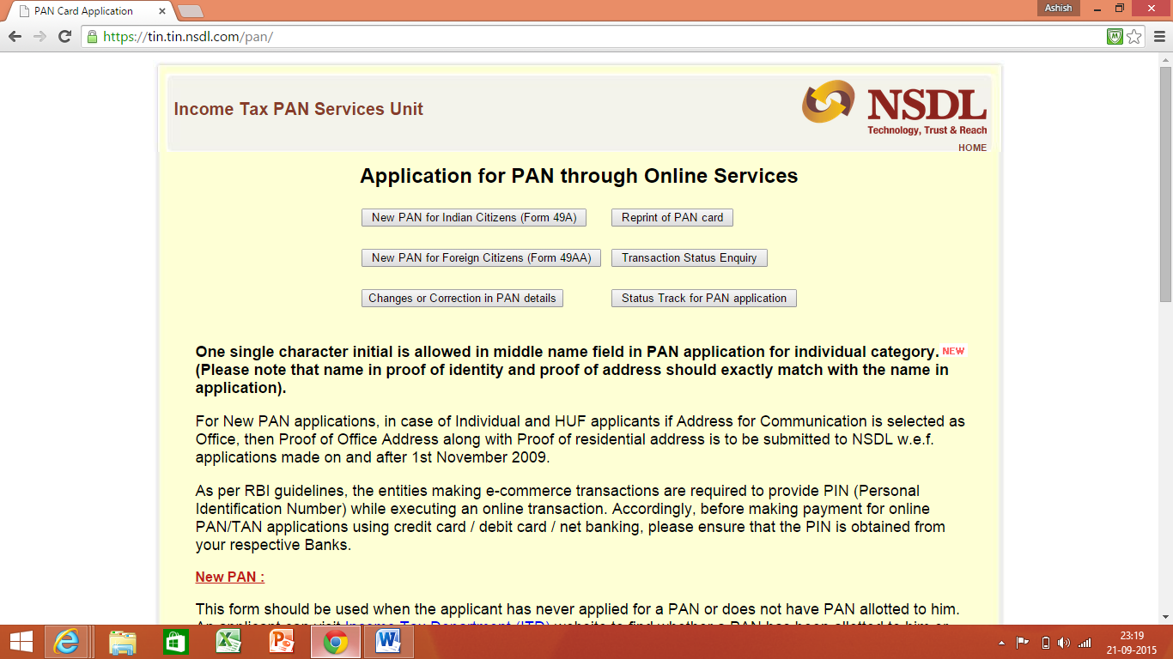Screen dimensions: 1173x659
Task: Click the NSDL logo
Action: click(894, 107)
